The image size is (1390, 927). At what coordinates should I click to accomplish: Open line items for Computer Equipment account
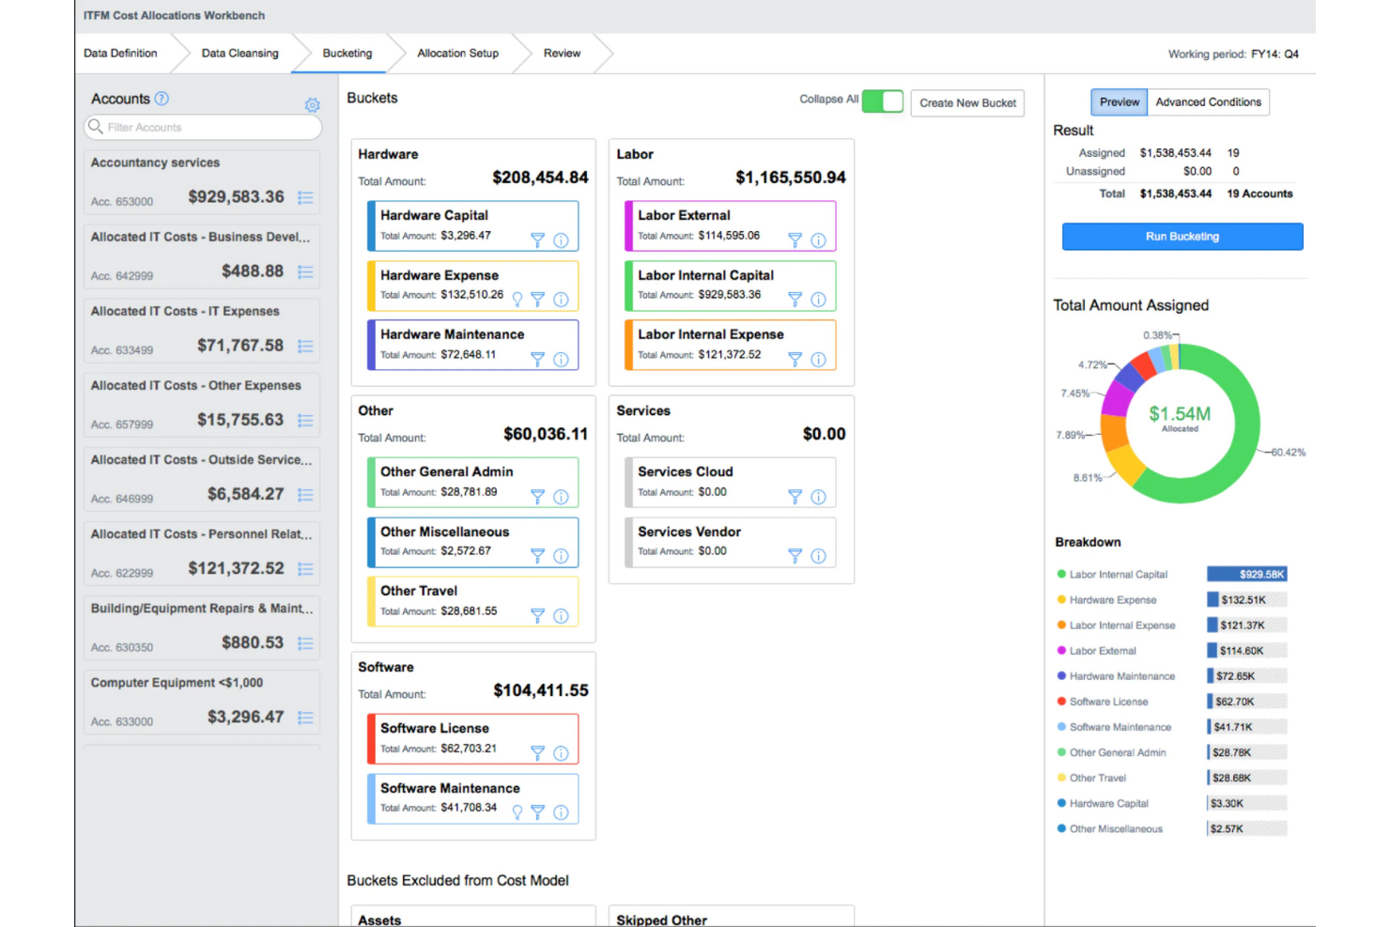coord(305,718)
